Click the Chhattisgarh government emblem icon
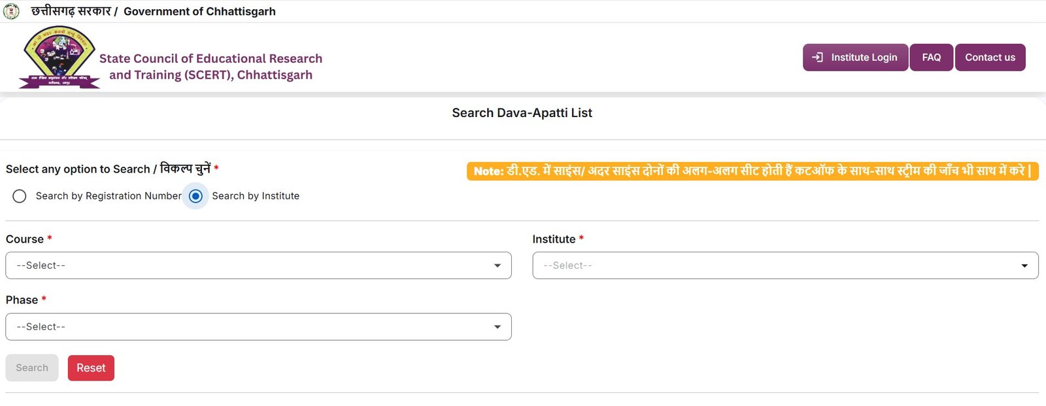This screenshot has width=1046, height=406. tap(11, 11)
